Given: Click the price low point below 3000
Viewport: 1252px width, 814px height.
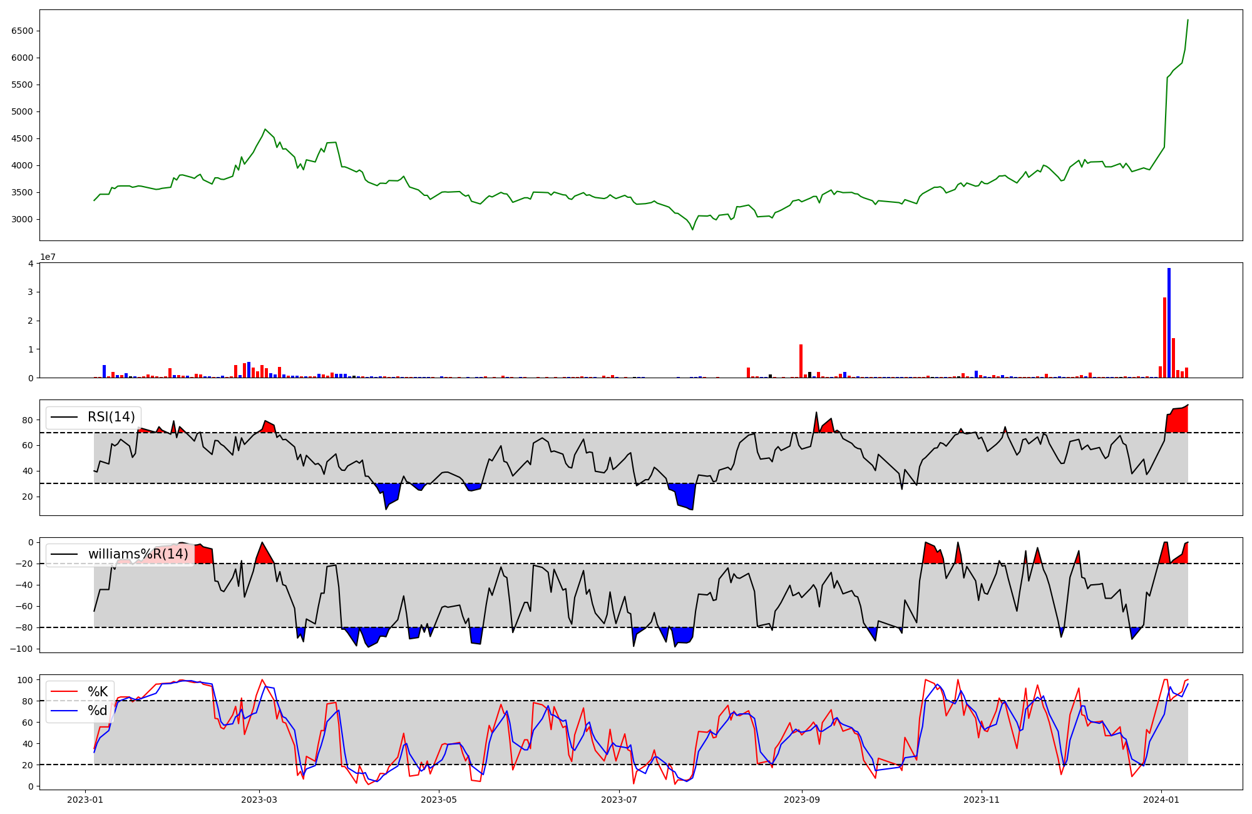Looking at the screenshot, I should 692,229.
